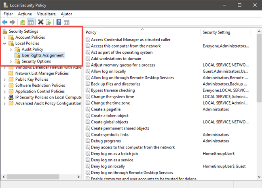Screen dimensions: 262x188
Task: Select 'Change the system time' policy
Action: [x=112, y=97]
